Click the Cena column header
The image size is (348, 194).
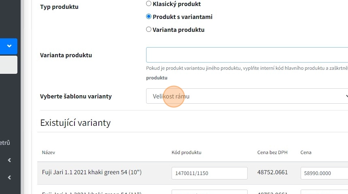coord(306,152)
